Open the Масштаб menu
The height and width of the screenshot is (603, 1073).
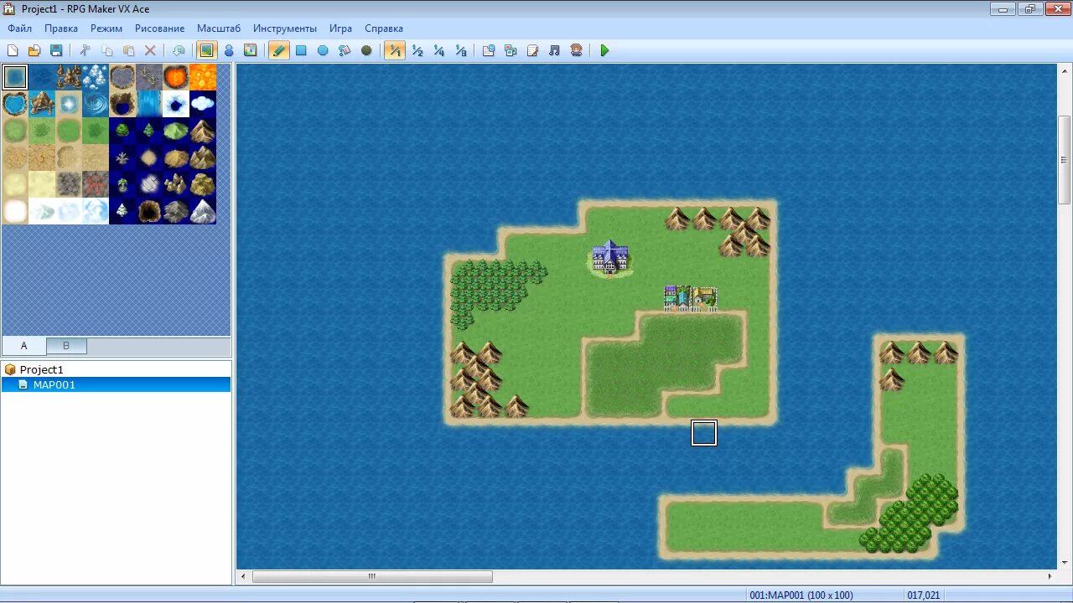(x=219, y=28)
